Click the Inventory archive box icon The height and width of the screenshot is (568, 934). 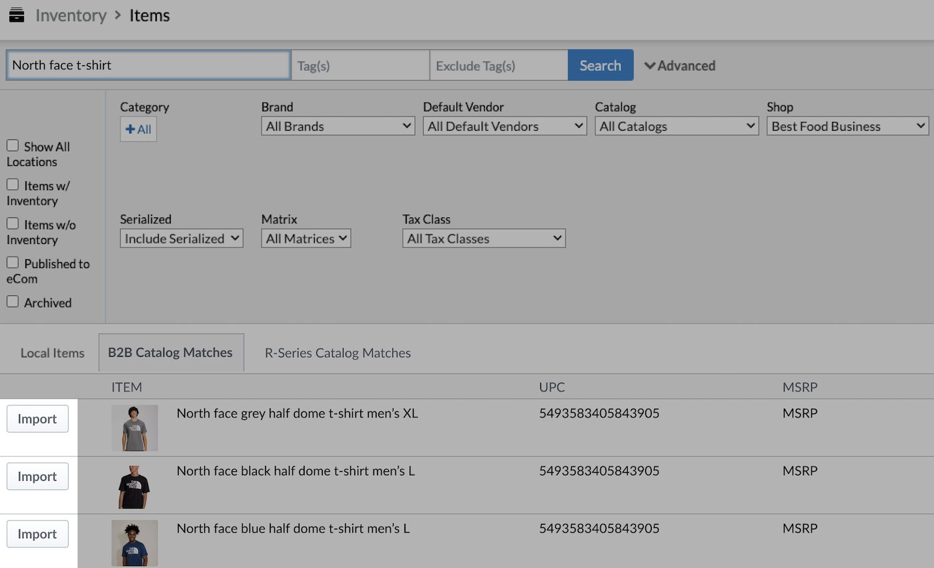click(17, 15)
